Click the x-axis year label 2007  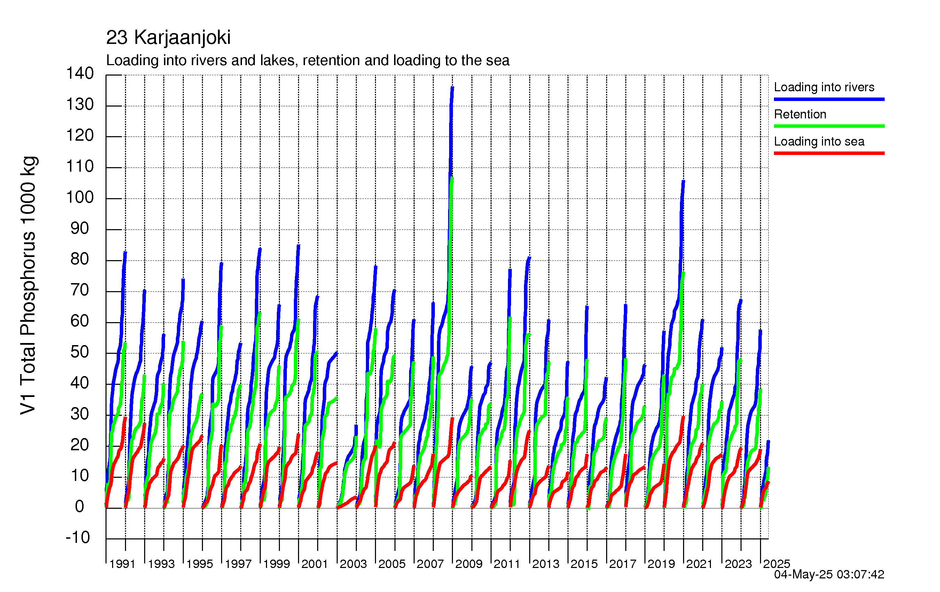[430, 564]
